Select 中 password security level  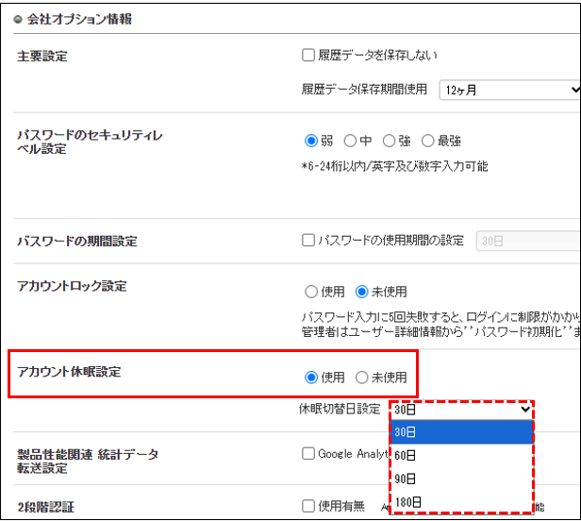click(351, 141)
